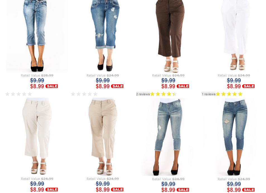Click the SALE badge under light blue capris

[52, 86]
